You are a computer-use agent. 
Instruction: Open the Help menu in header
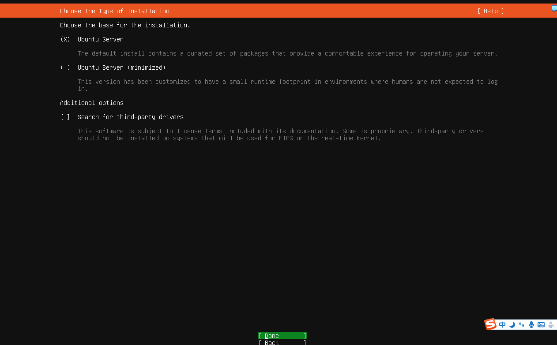(x=490, y=11)
